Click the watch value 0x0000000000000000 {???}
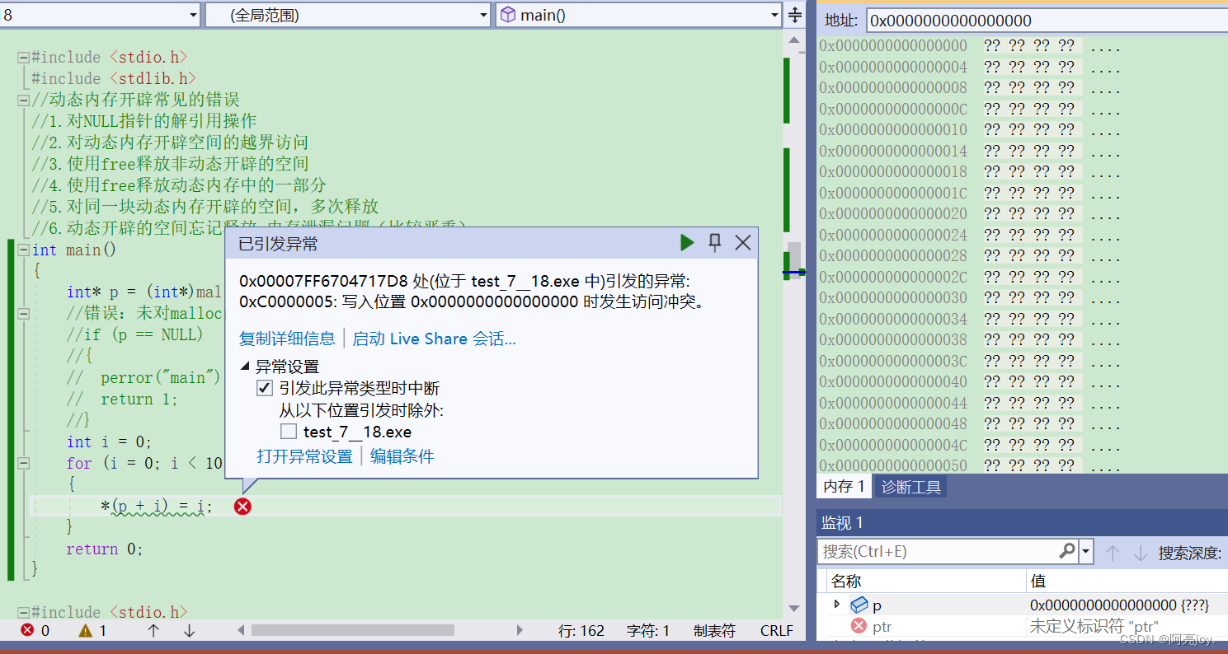This screenshot has height=654, width=1228. tap(1119, 605)
